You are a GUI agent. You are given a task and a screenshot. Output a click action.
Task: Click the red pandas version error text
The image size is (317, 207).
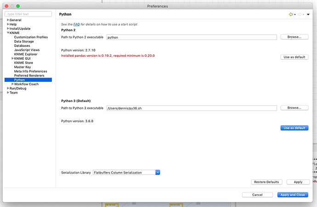pos(108,56)
